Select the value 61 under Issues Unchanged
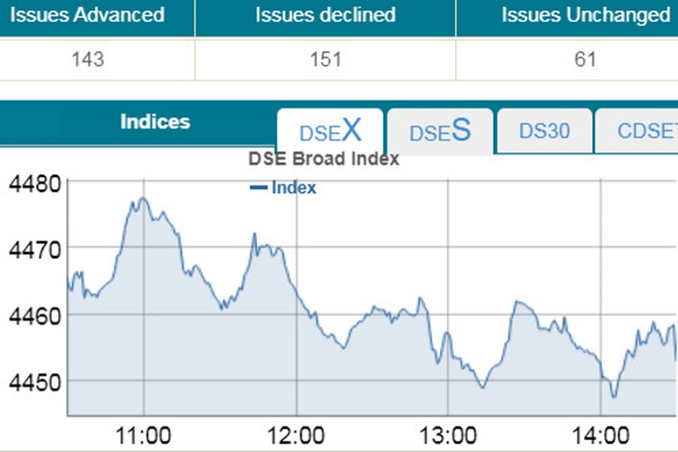Viewport: 678px width, 452px height. [584, 57]
